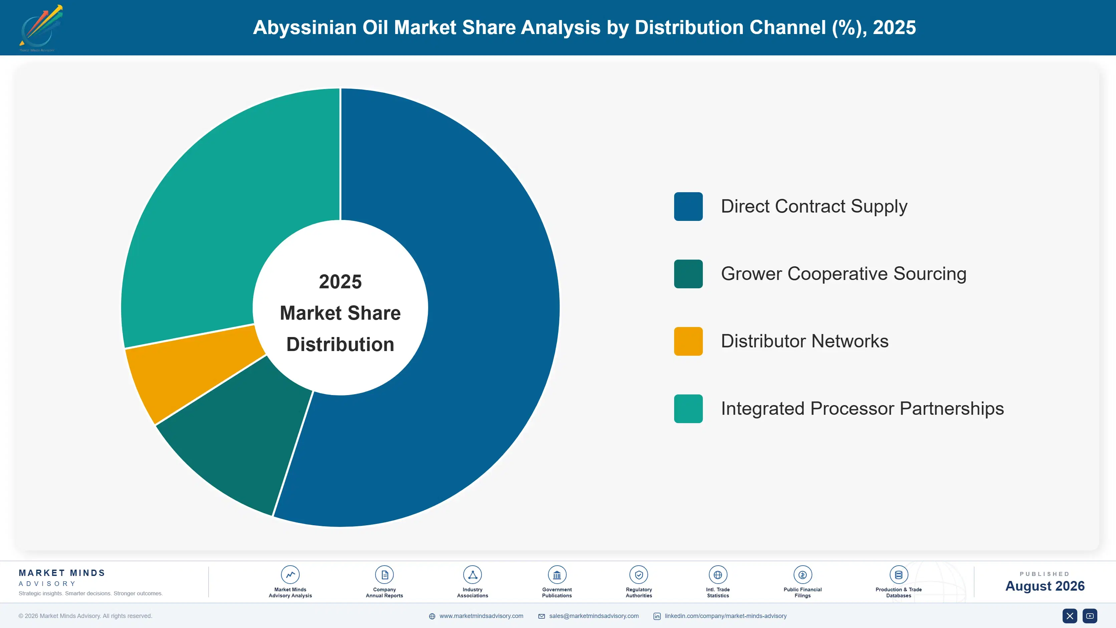Open linkedin.com/company/market-minds-advisory link
1116x628 pixels.
point(726,616)
